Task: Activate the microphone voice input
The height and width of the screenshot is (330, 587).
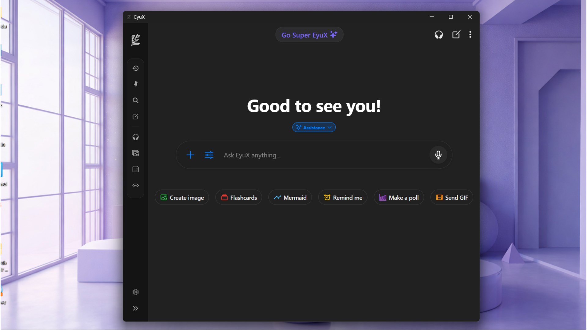Action: click(438, 155)
